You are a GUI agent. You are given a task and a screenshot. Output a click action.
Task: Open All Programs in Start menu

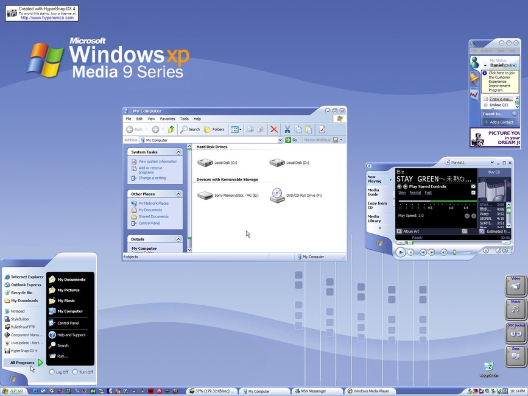pos(24,362)
